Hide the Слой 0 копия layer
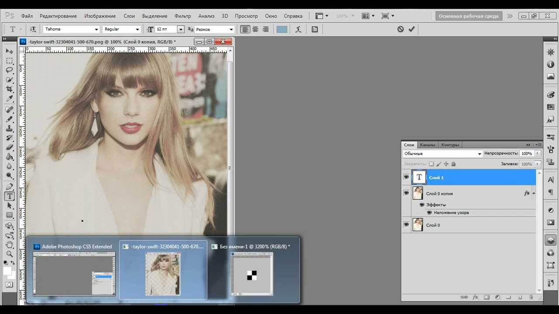This screenshot has width=559, height=314. pyautogui.click(x=406, y=193)
